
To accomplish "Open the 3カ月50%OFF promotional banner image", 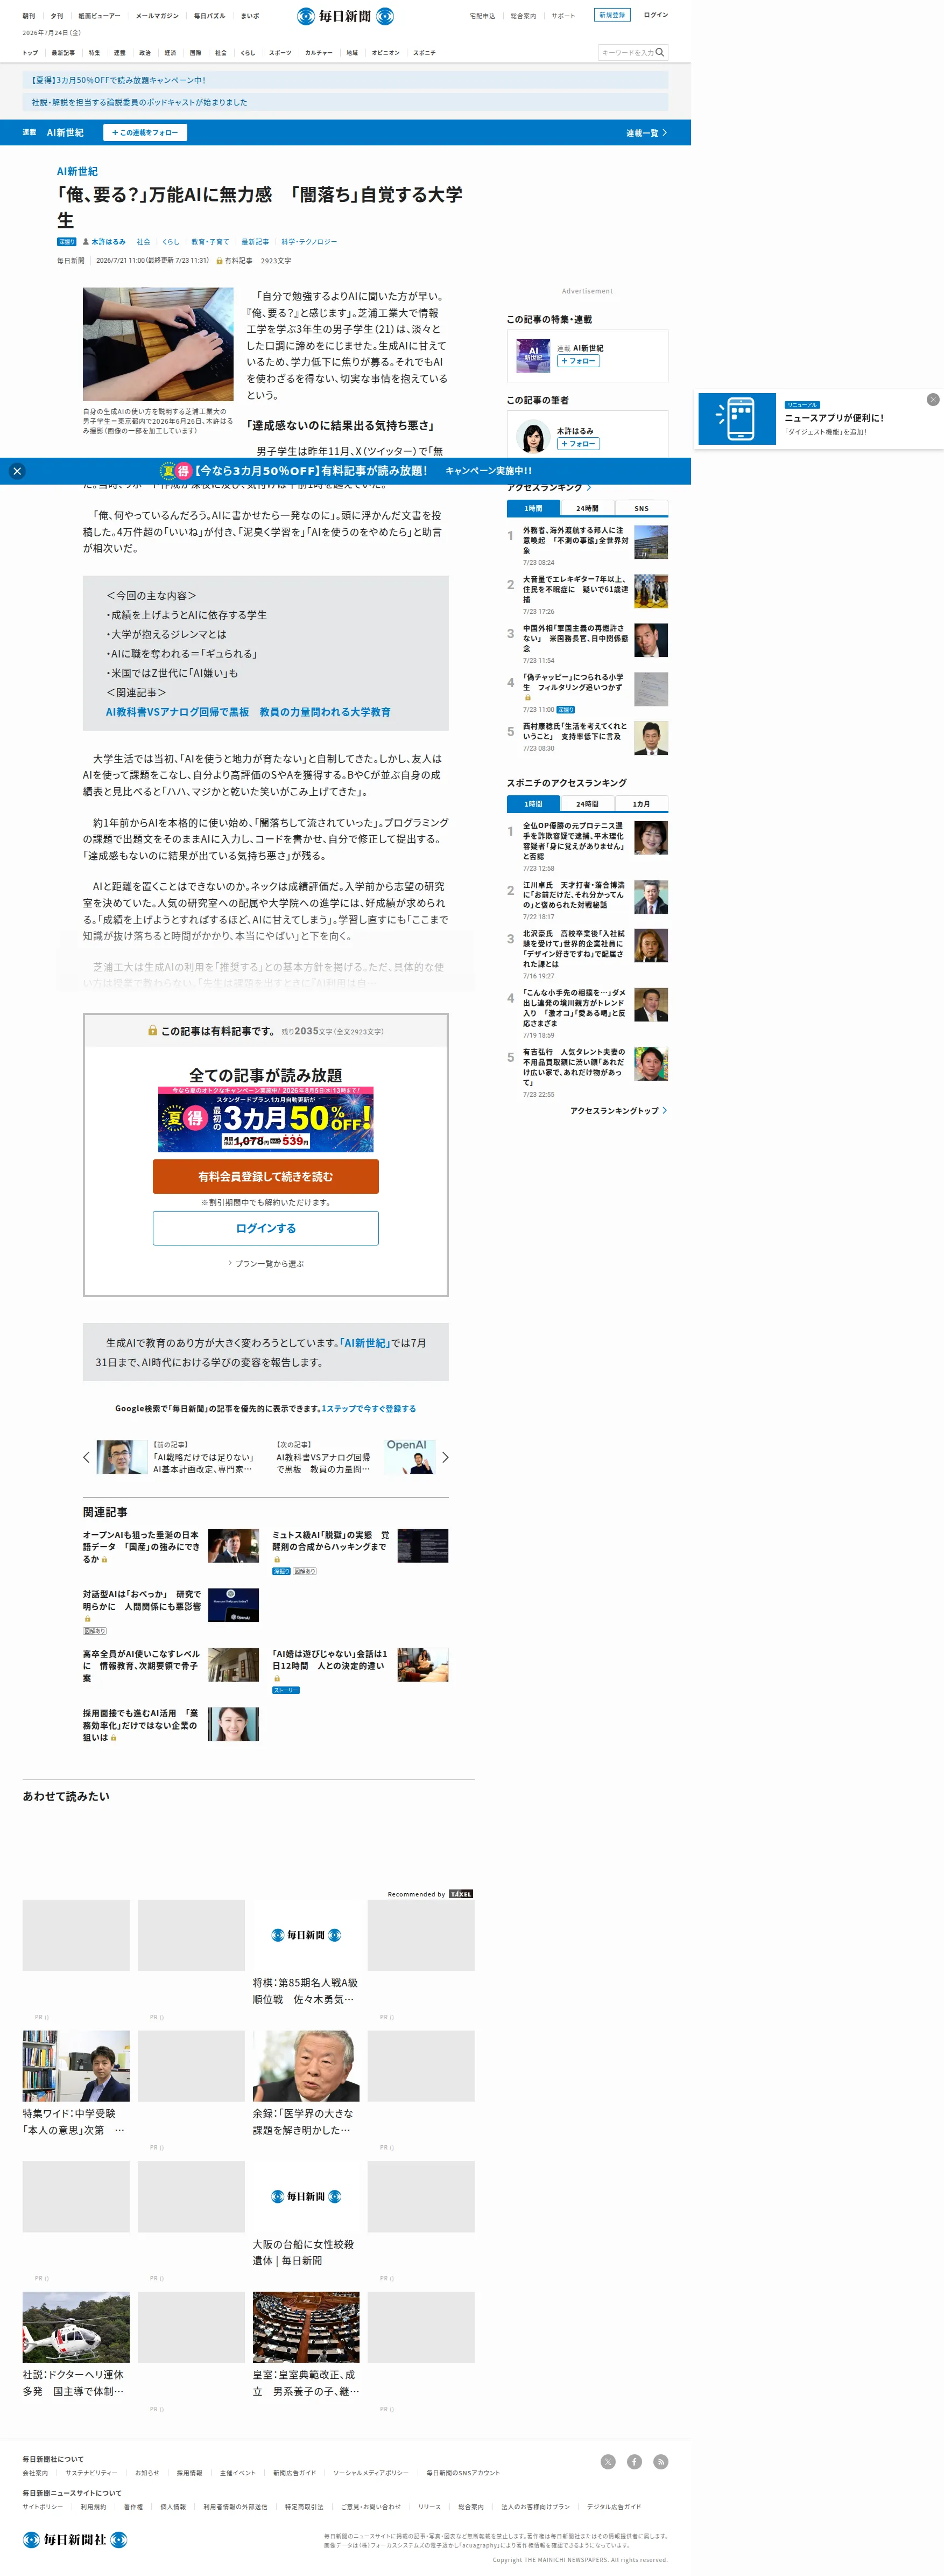I will 266,1119.
